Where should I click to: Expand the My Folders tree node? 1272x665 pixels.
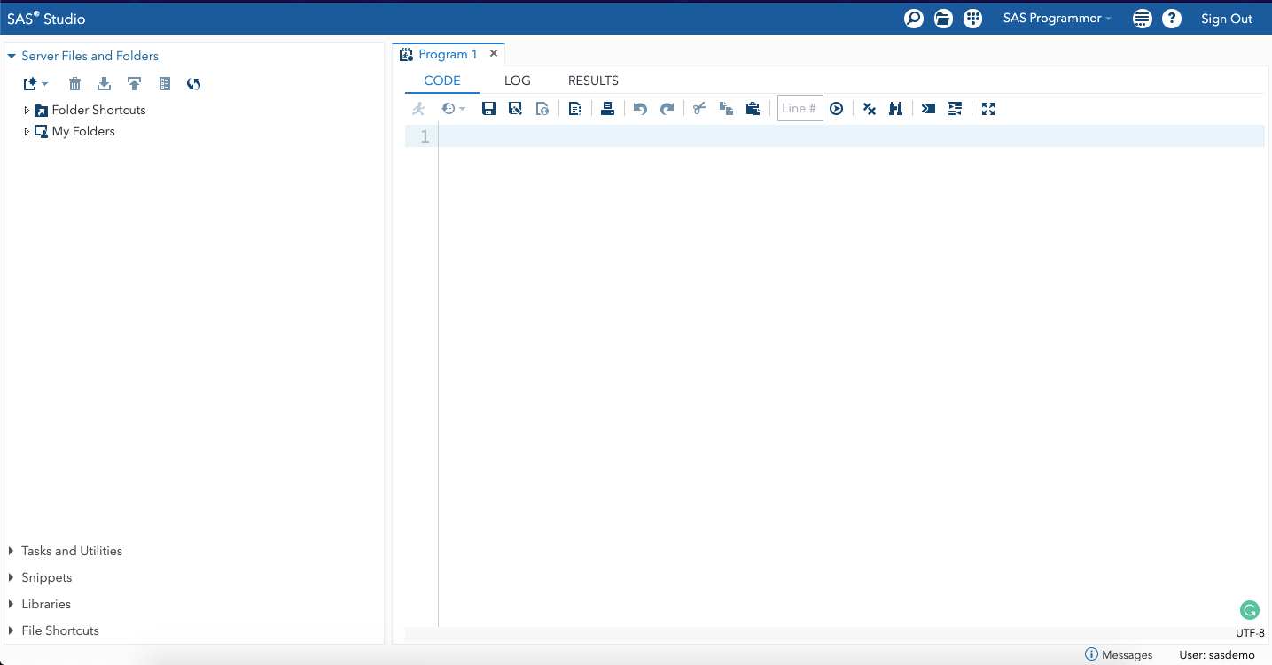tap(27, 132)
